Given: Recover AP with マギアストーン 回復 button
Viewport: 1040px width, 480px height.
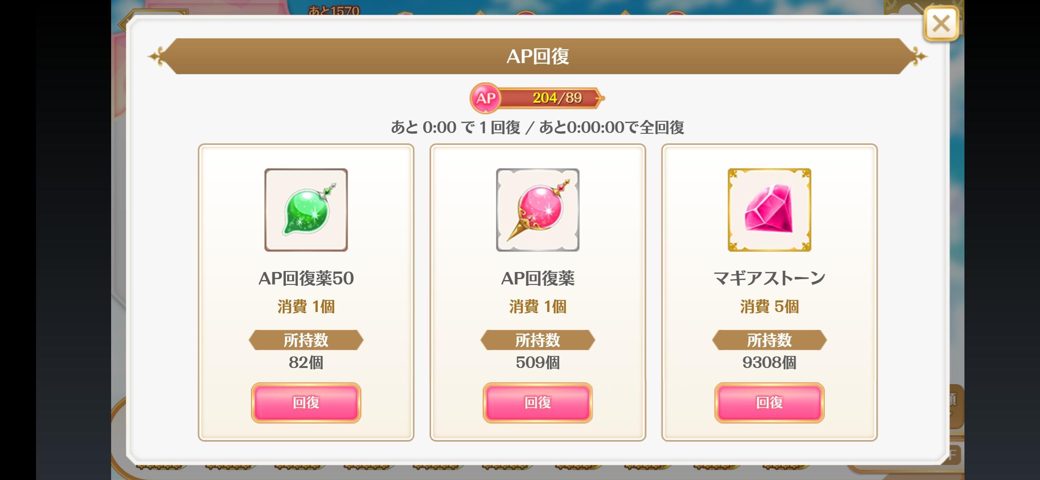Looking at the screenshot, I should click(x=769, y=403).
